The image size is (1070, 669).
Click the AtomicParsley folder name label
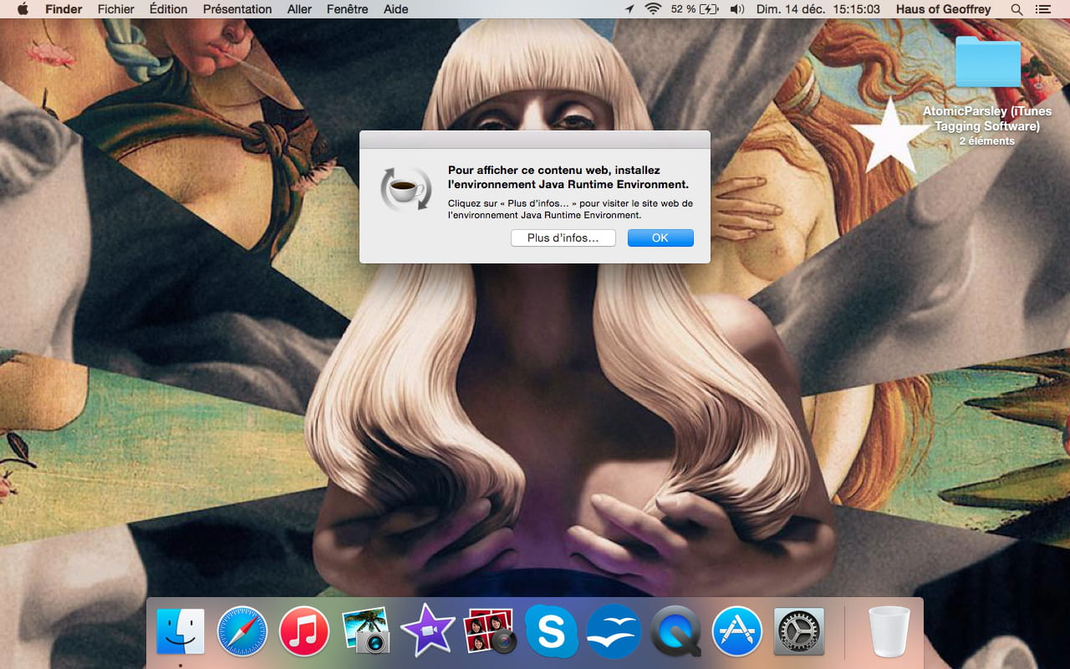pyautogui.click(x=987, y=119)
